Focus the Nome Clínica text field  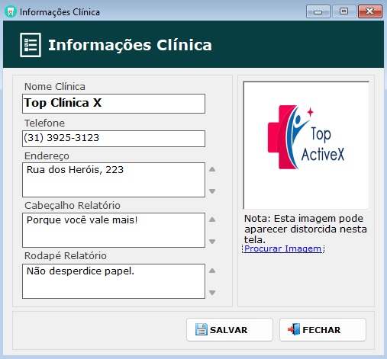coord(114,104)
